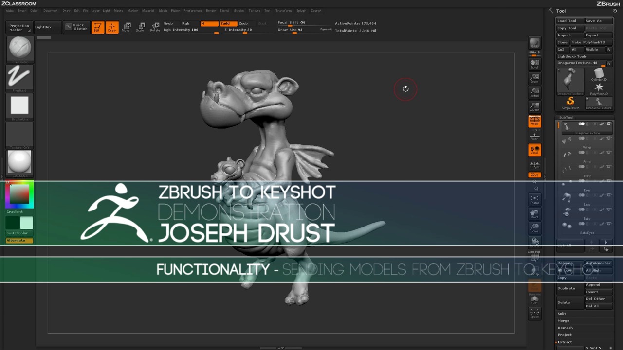Viewport: 623px width, 350px height.
Task: Hide the Arms subtool with eye icon
Action: pyautogui.click(x=608, y=153)
